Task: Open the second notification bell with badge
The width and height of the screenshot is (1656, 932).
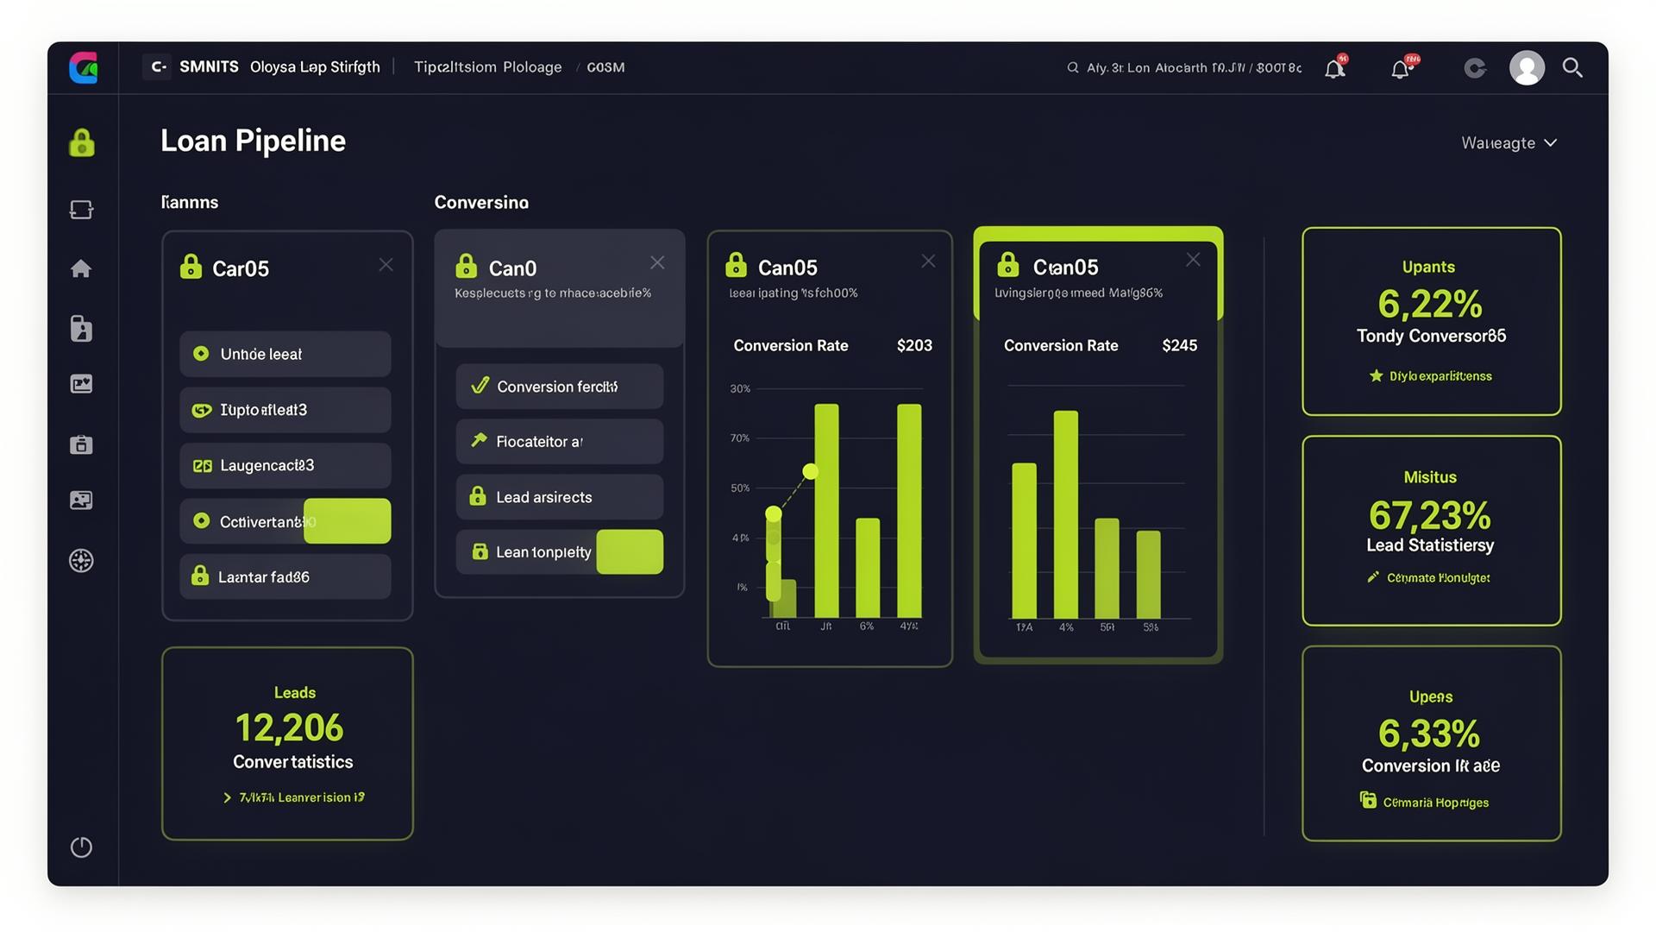Action: (x=1402, y=67)
